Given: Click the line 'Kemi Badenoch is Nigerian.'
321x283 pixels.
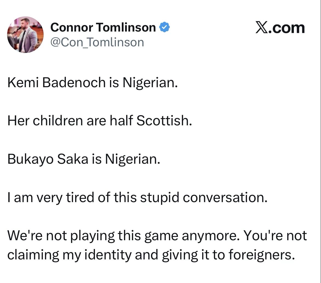Looking at the screenshot, I should click(92, 83).
